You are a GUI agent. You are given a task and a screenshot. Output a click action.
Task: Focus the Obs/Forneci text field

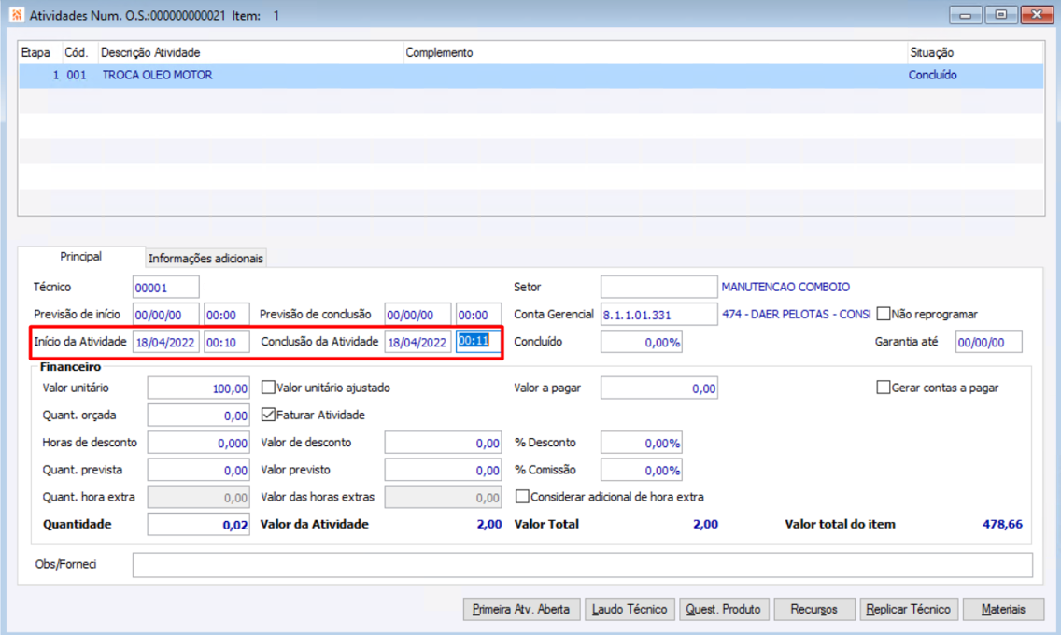[583, 565]
